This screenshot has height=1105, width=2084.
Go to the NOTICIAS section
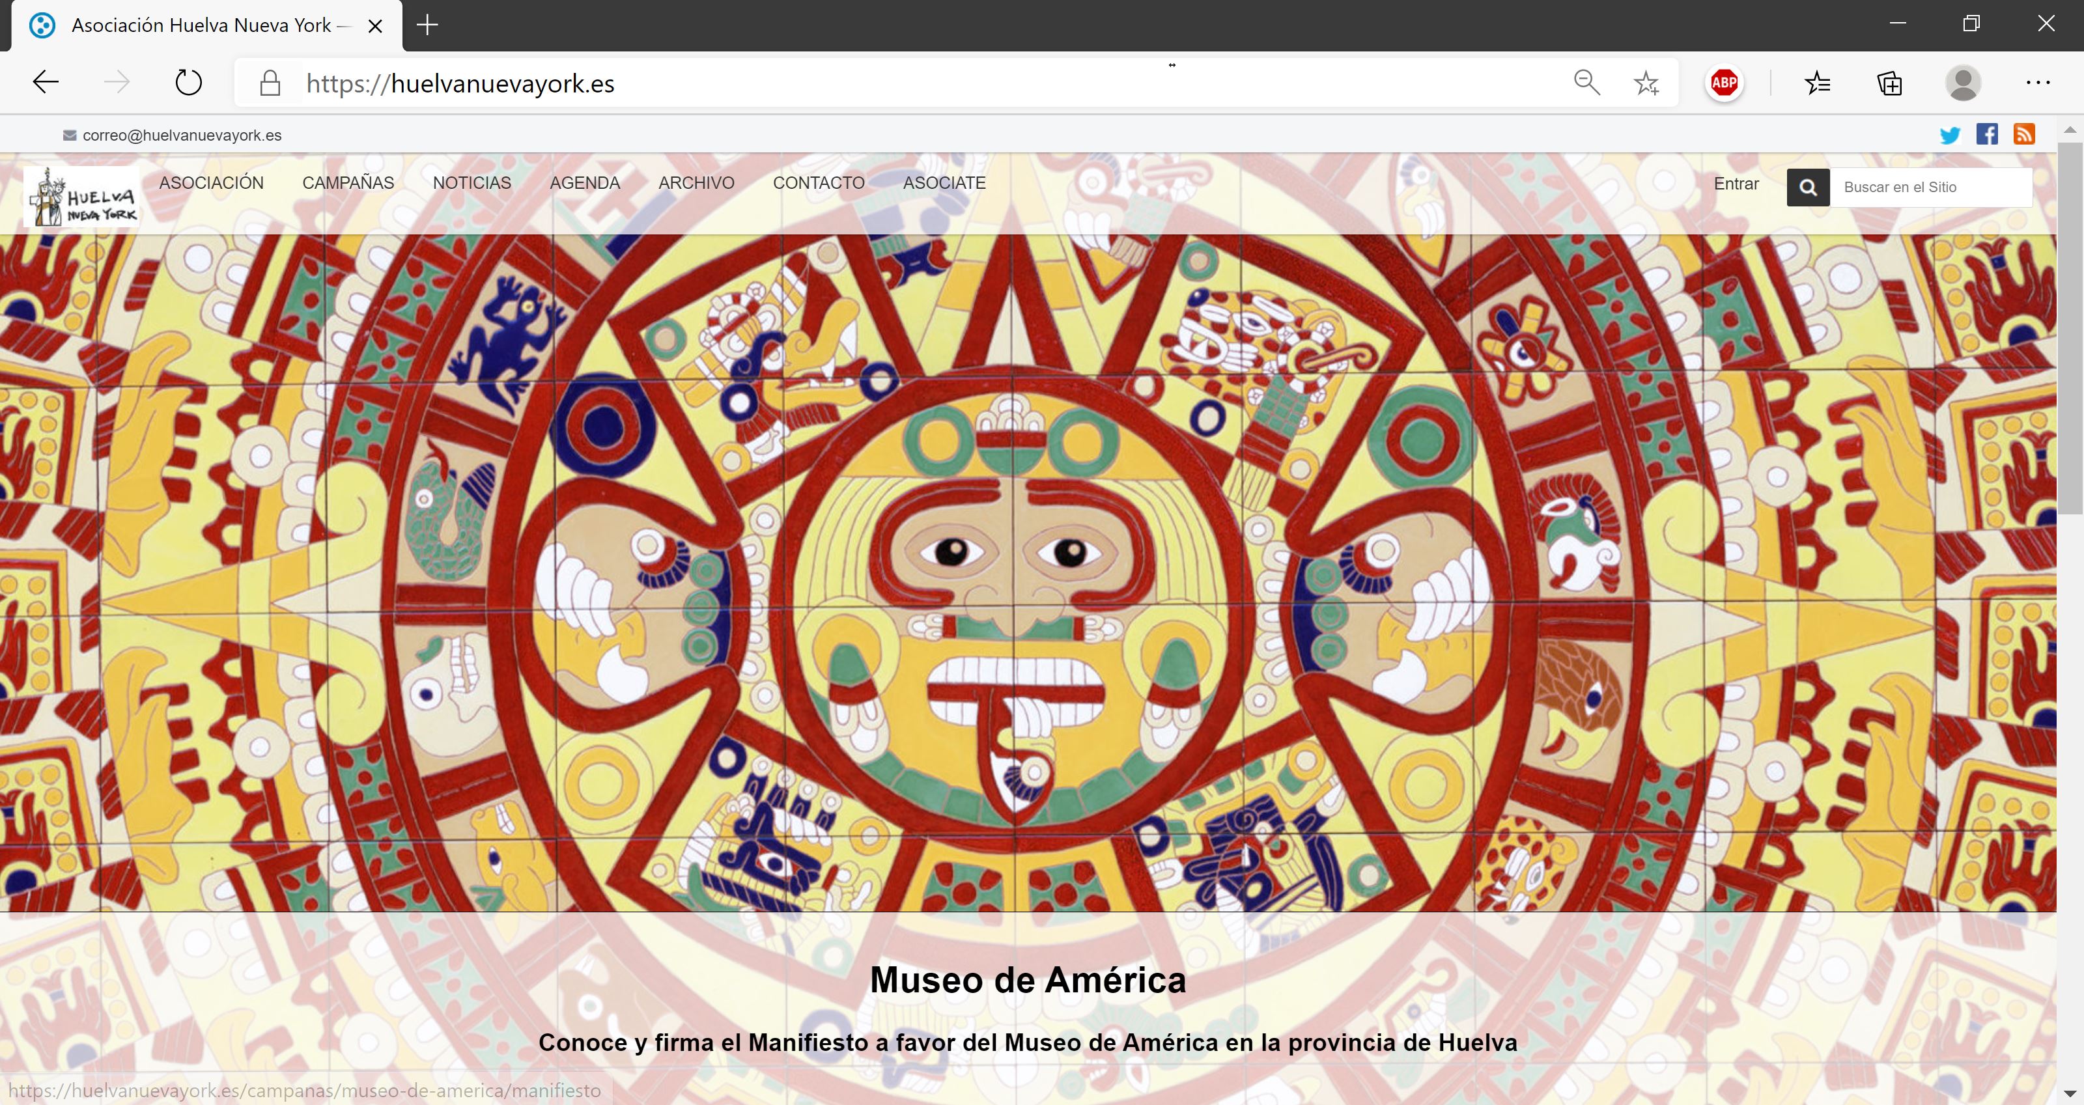[x=472, y=183]
